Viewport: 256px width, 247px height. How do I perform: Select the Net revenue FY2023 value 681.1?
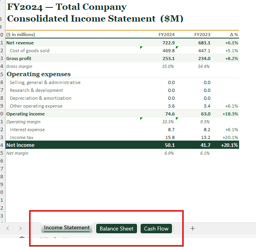(x=204, y=43)
